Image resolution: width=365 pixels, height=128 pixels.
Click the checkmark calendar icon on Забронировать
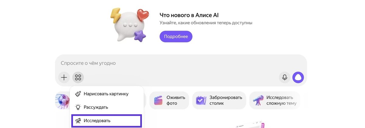coord(201,100)
